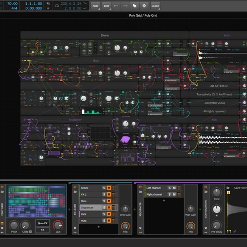Viewport: 247px width, 247px height.
Task: Click the yellow flag markers below the impulse display
Action: point(229,231)
